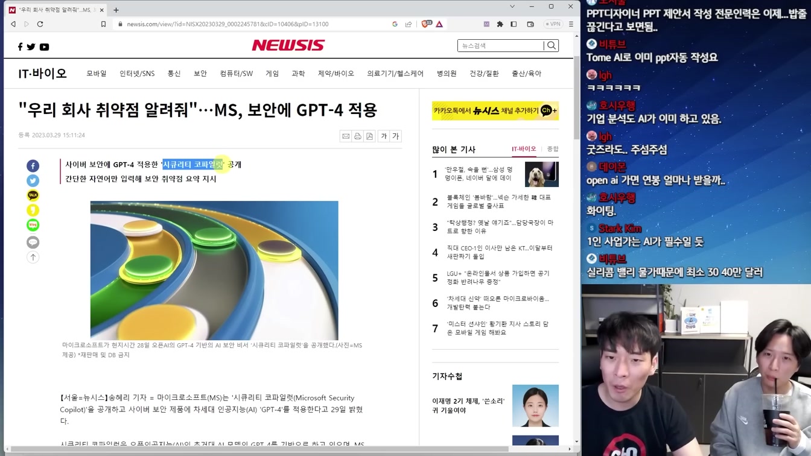
Task: Open the 인터넷/SNS menu
Action: (x=137, y=74)
